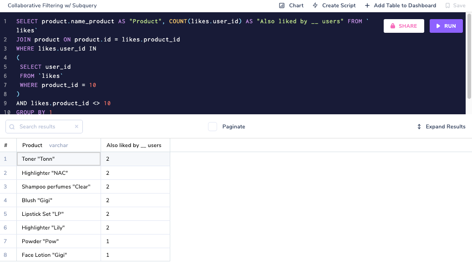This screenshot has height=265, width=472.
Task: Click count value for Powder "Pow" row
Action: 135,241
